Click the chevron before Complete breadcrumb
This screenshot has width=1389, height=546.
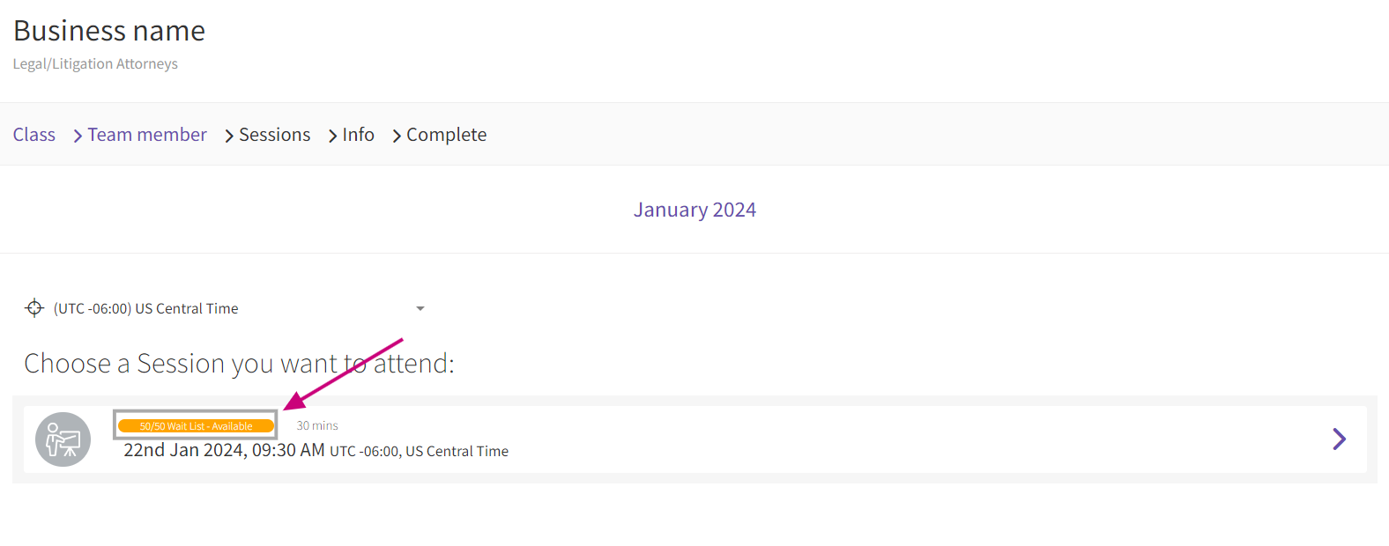[397, 136]
